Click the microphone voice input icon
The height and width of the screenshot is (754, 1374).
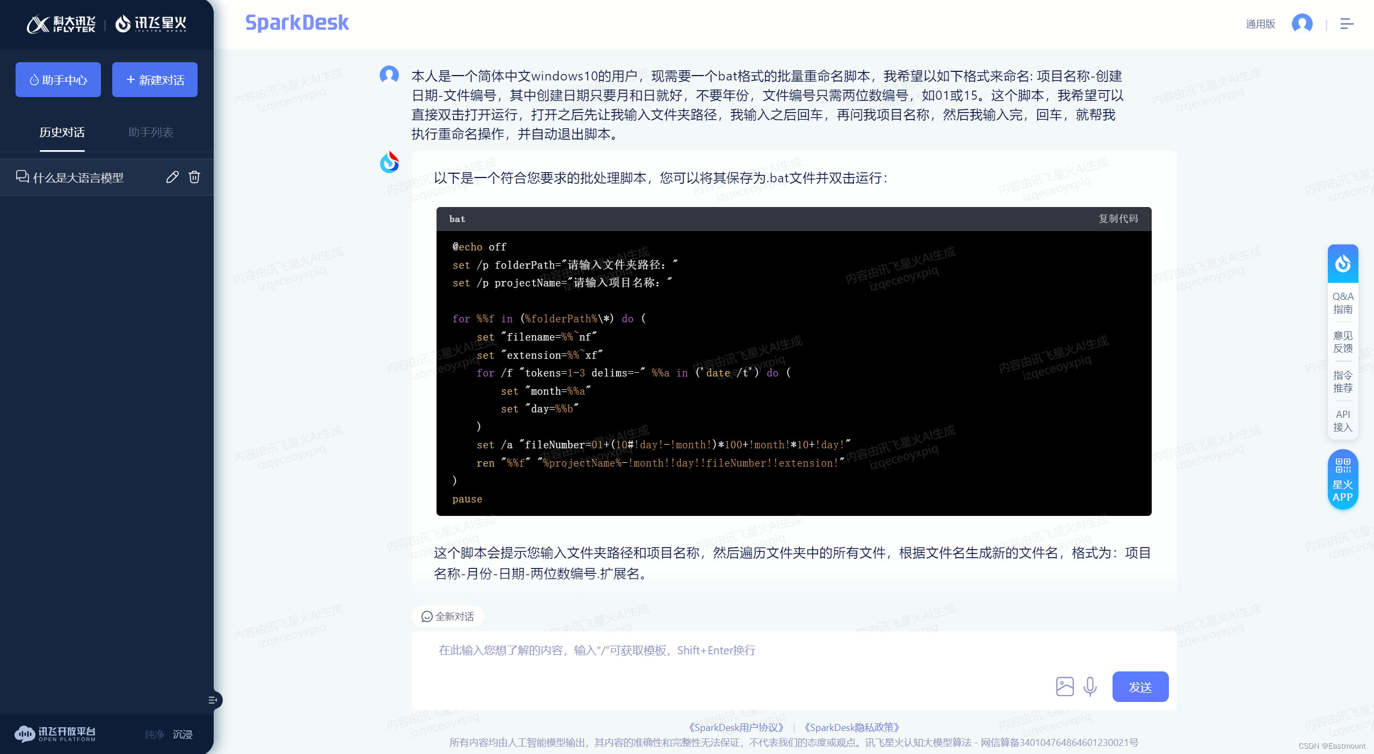point(1090,686)
